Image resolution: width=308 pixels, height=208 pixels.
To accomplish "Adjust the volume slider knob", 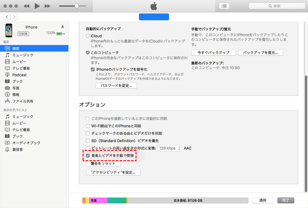I will pyautogui.click(x=76, y=6).
